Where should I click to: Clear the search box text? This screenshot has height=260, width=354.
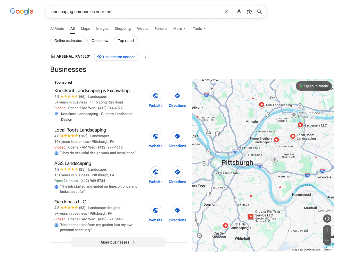(226, 12)
